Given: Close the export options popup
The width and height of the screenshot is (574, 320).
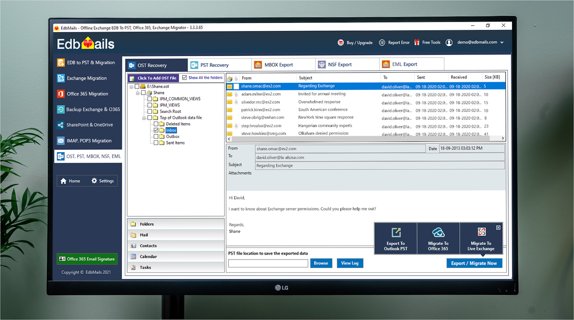Looking at the screenshot, I should [498, 228].
